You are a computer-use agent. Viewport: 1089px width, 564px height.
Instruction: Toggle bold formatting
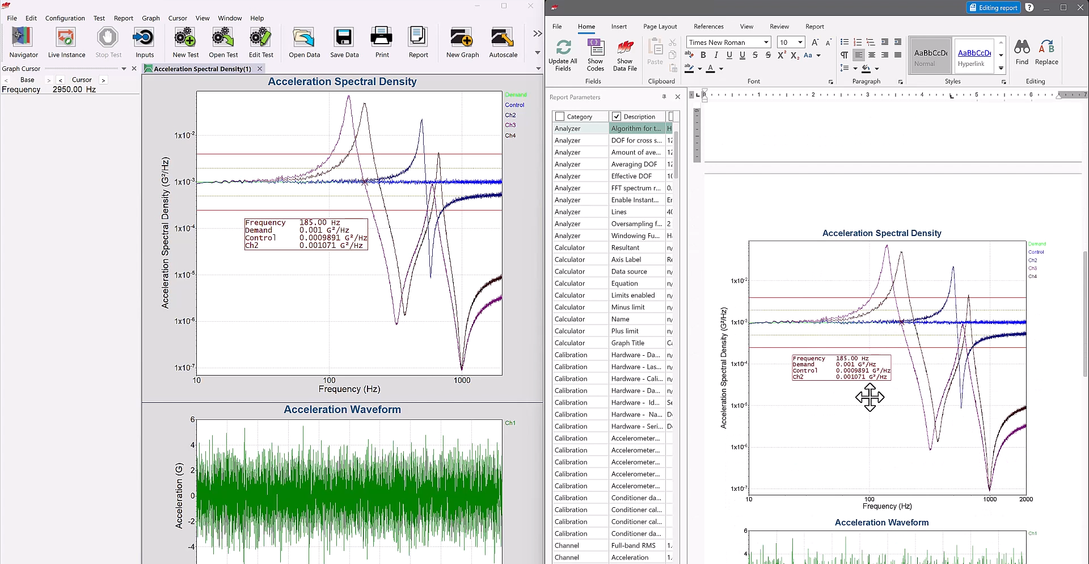(x=703, y=56)
